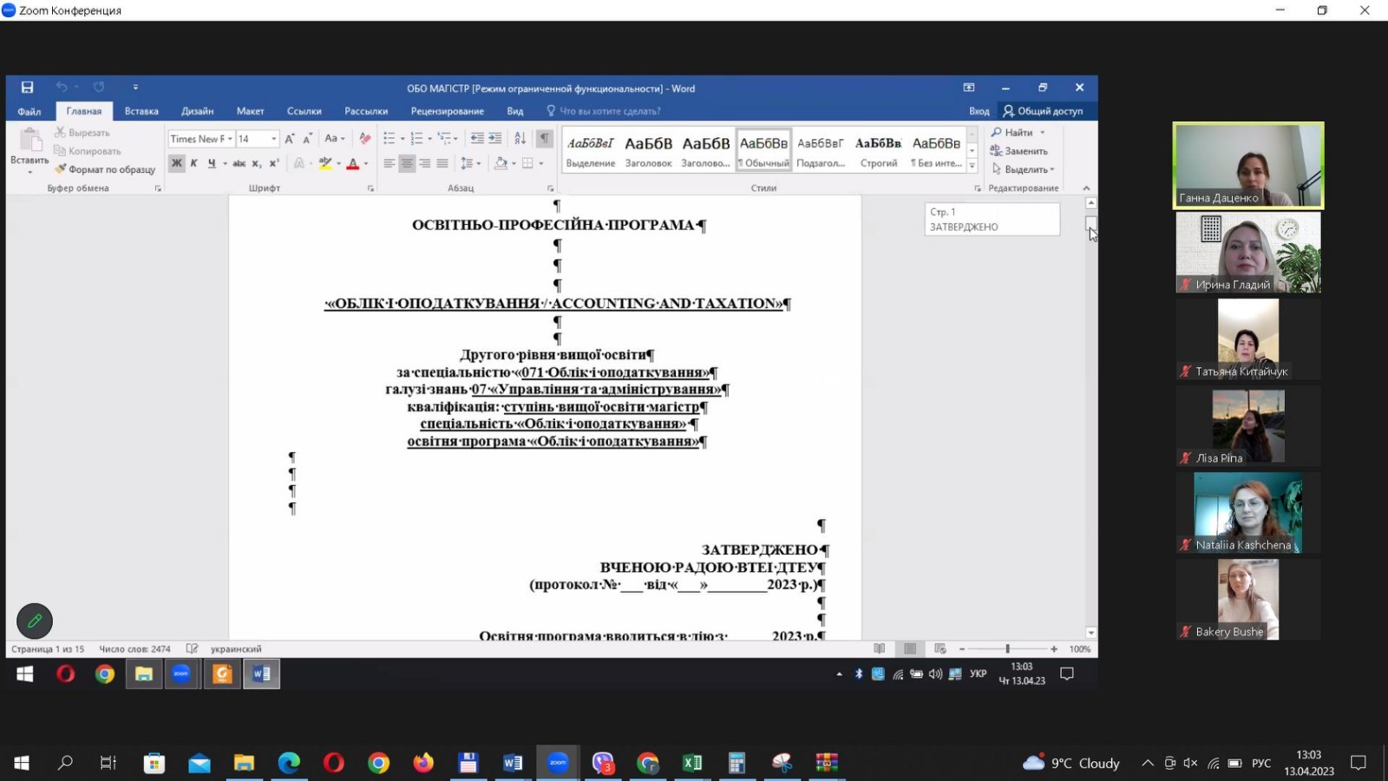This screenshot has width=1388, height=781.
Task: Click the red font color button
Action: point(352,163)
